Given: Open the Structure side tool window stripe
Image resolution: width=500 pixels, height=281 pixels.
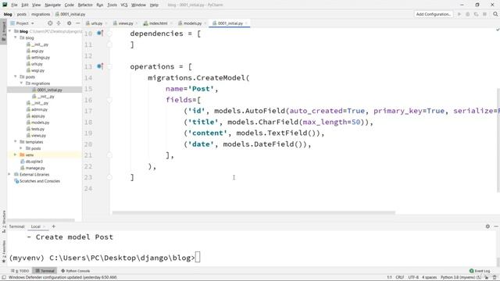Looking at the screenshot, I should click(4, 221).
